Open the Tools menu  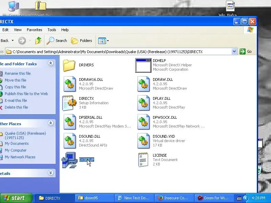(x=52, y=30)
